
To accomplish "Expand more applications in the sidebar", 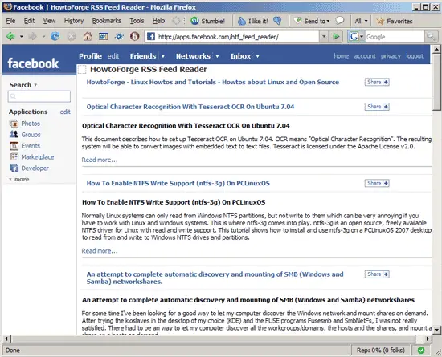I will click(x=19, y=179).
